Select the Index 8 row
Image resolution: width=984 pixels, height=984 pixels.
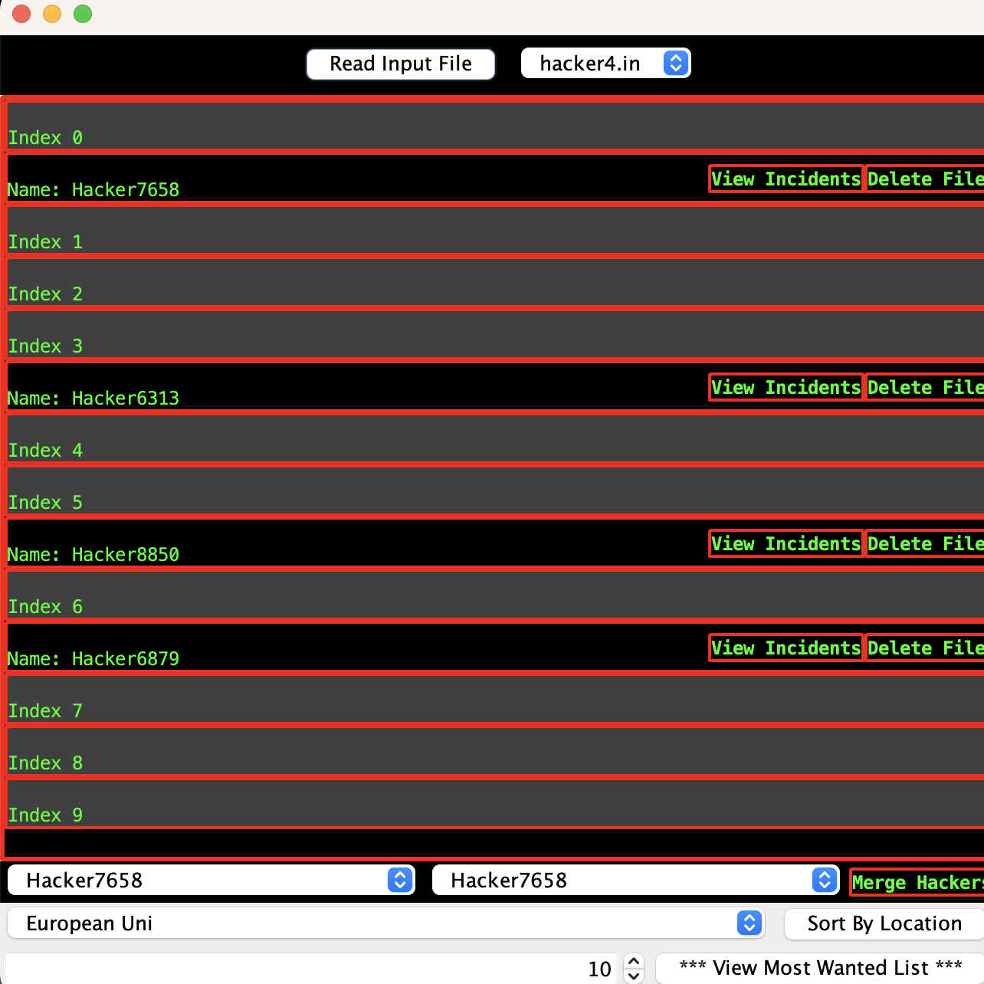tap(495, 752)
